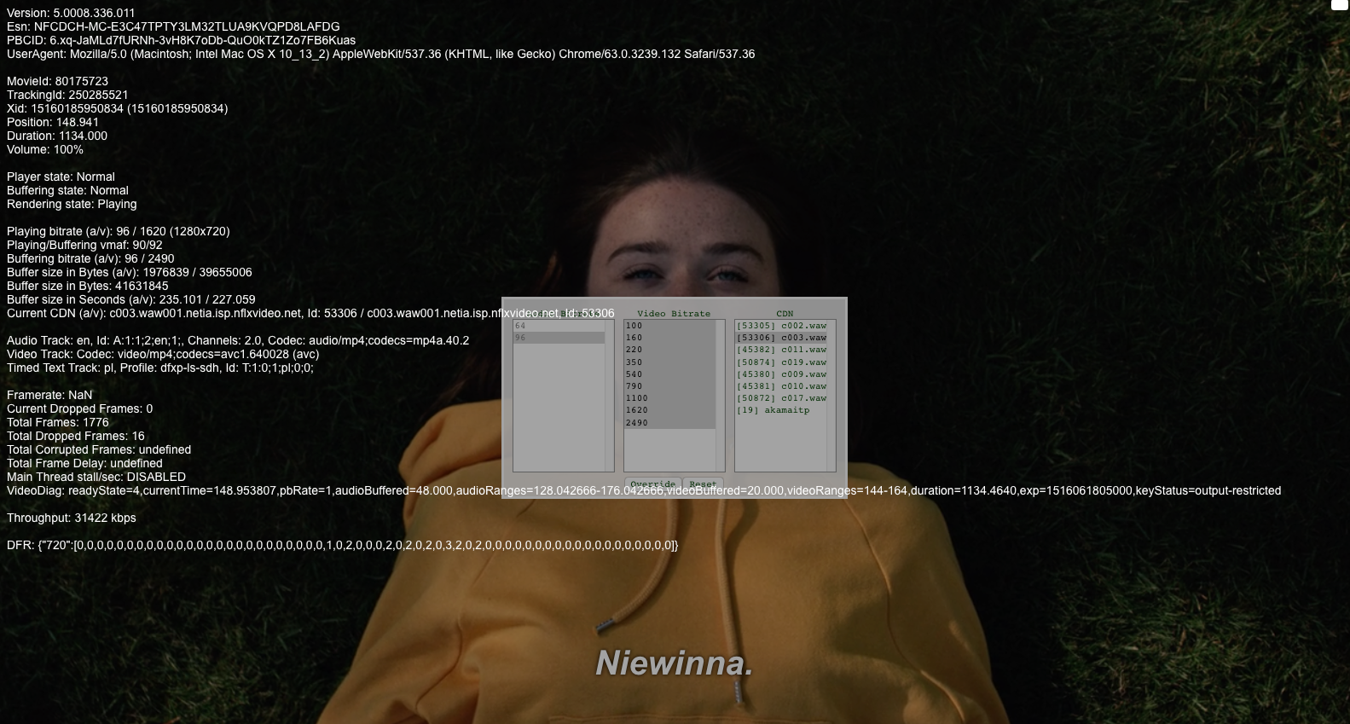The image size is (1350, 724).
Task: Choose CDN [53305] c002.waw
Action: tap(781, 326)
